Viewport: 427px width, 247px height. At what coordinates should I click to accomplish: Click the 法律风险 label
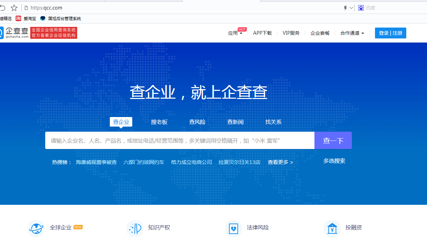point(258,228)
